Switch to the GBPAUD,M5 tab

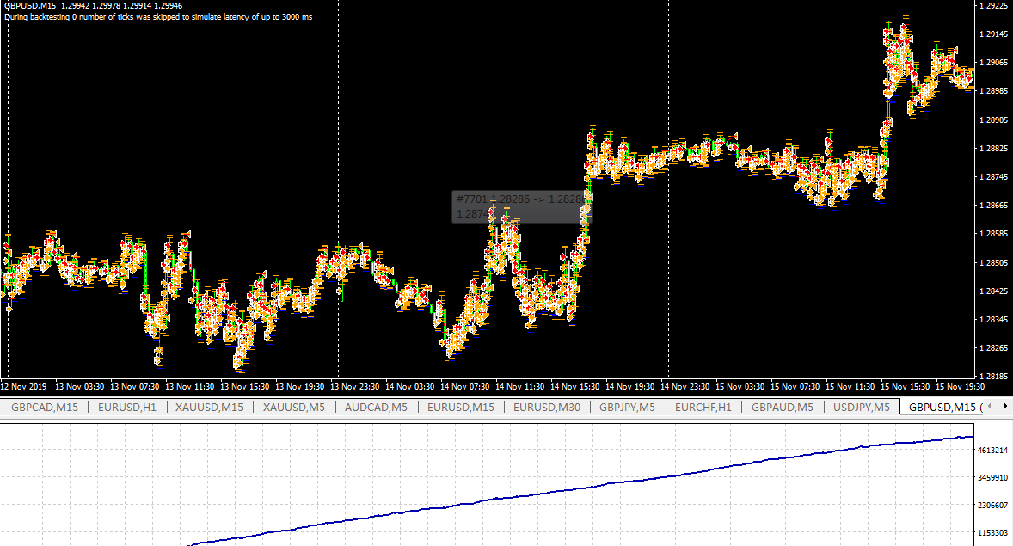point(782,407)
